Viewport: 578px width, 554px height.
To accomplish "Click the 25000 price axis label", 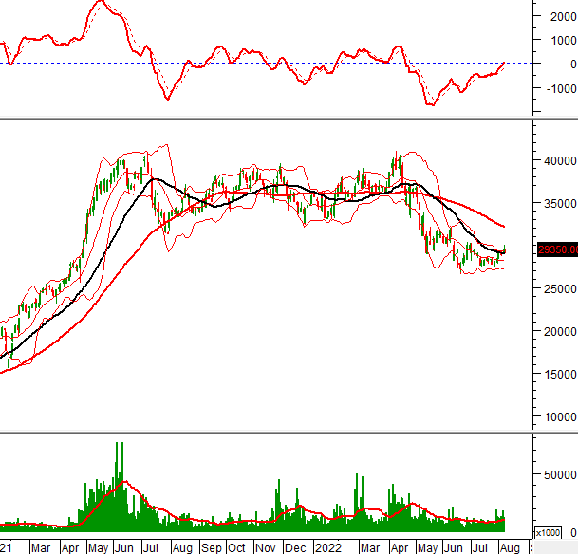I will pyautogui.click(x=557, y=288).
